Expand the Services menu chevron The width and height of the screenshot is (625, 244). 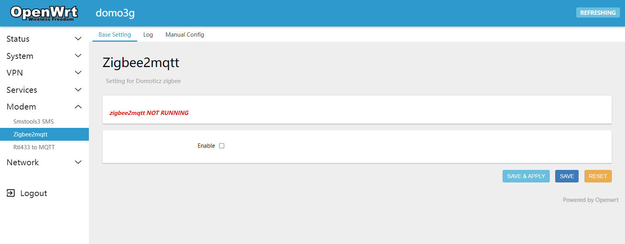pyautogui.click(x=78, y=90)
